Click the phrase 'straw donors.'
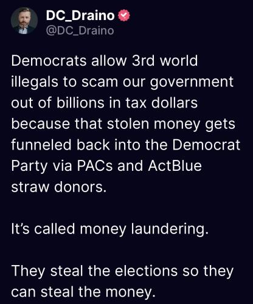 59,187
